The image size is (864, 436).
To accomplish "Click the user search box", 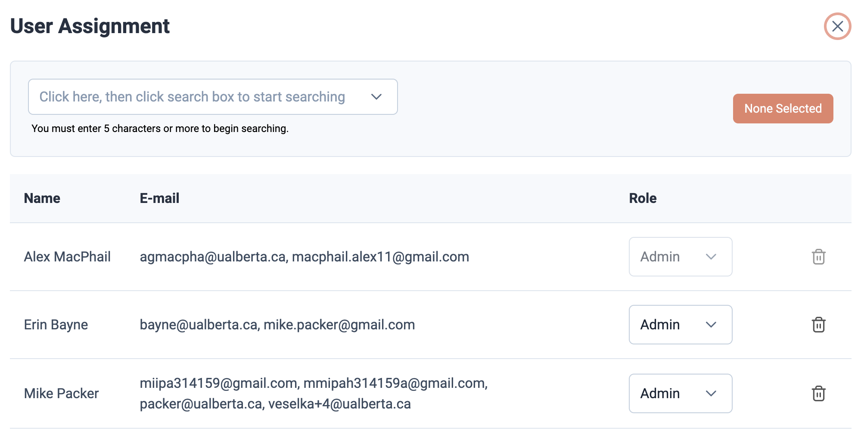I will [x=212, y=97].
